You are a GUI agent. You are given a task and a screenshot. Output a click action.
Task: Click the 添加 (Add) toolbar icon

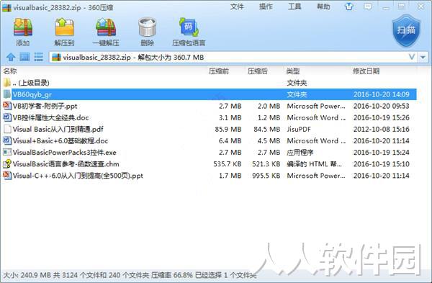click(x=23, y=27)
